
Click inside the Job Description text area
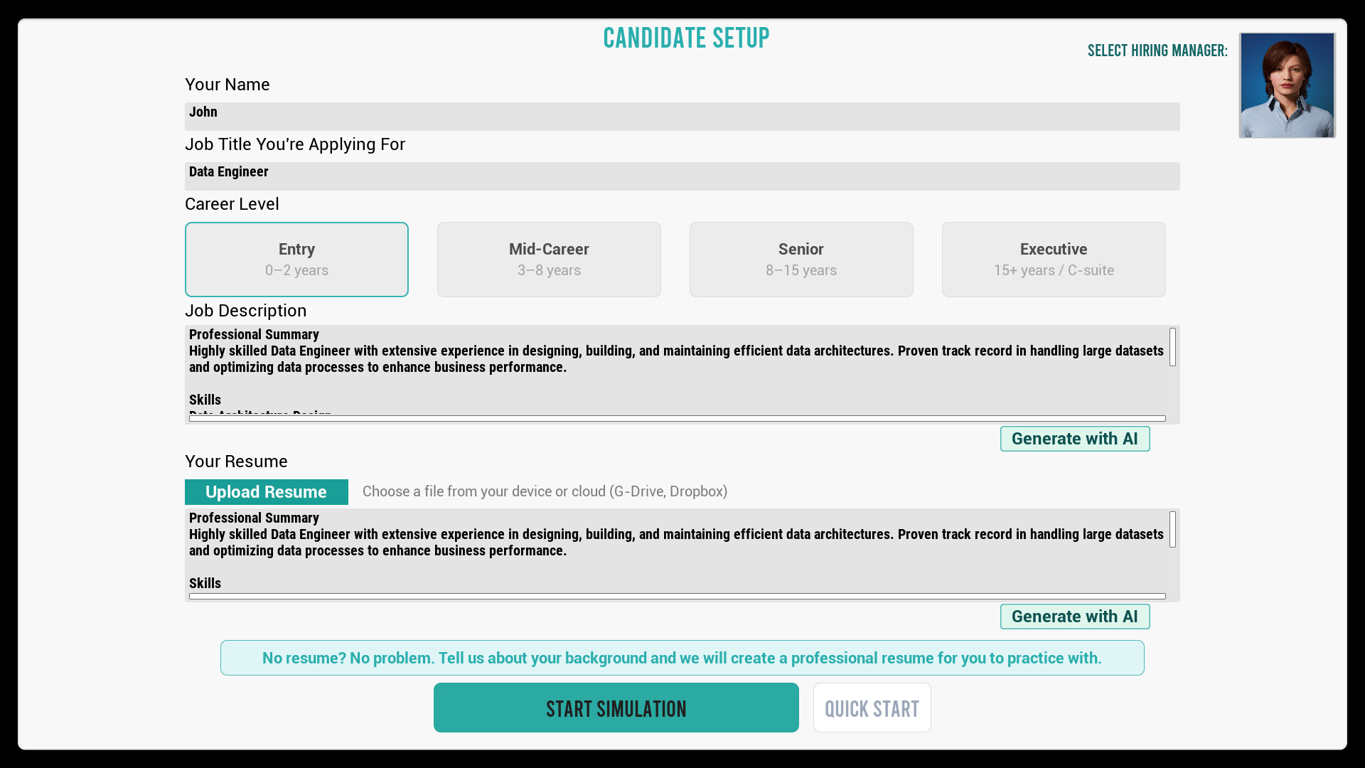[x=675, y=370]
